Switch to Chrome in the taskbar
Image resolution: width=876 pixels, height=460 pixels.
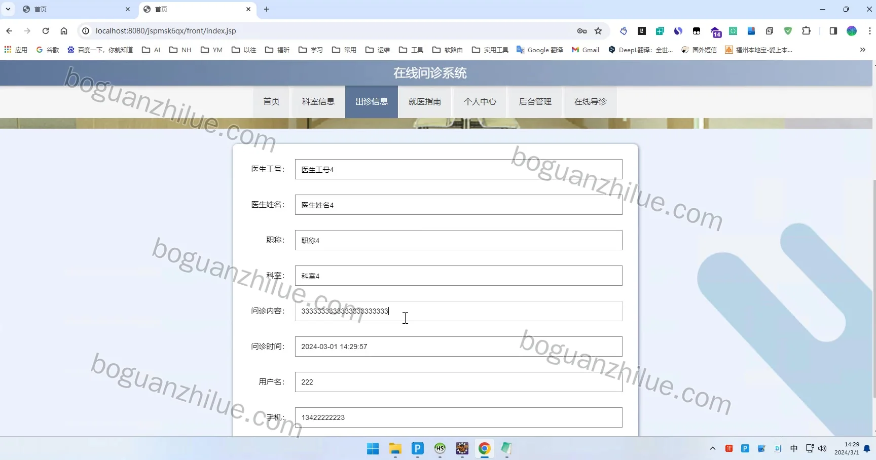pyautogui.click(x=484, y=448)
